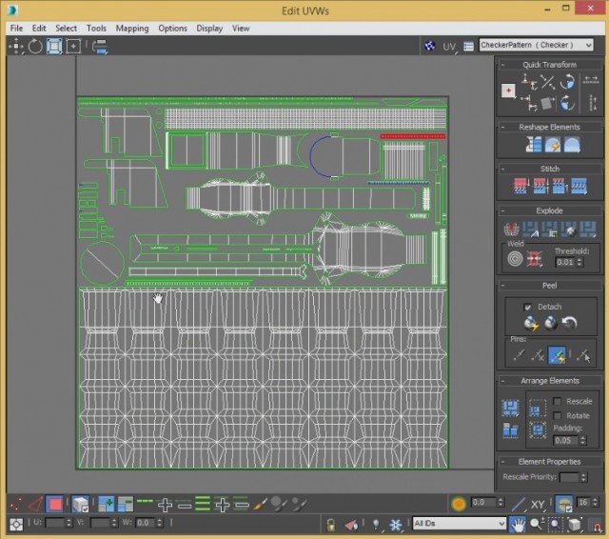Enable the Rescale checkbox
The height and width of the screenshot is (539, 609).
(558, 401)
